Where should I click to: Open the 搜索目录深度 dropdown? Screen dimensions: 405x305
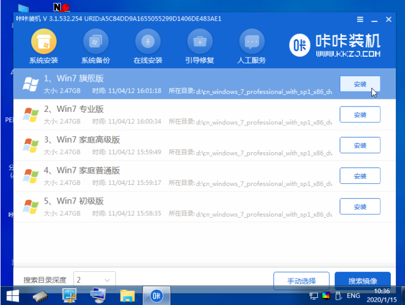(x=95, y=280)
